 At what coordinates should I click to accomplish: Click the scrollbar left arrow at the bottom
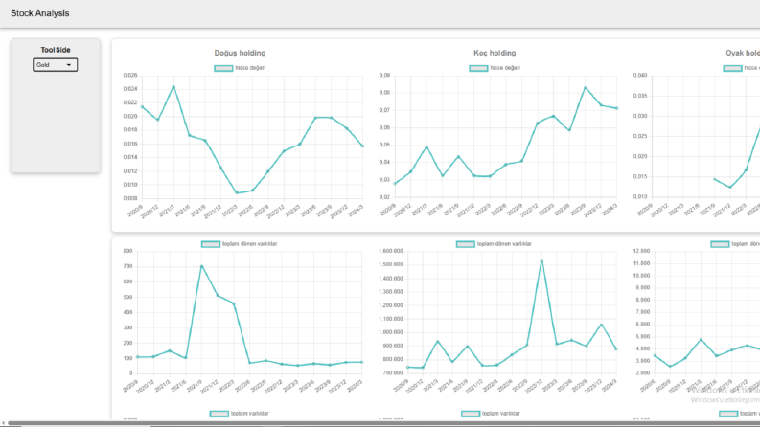pyautogui.click(x=3, y=423)
